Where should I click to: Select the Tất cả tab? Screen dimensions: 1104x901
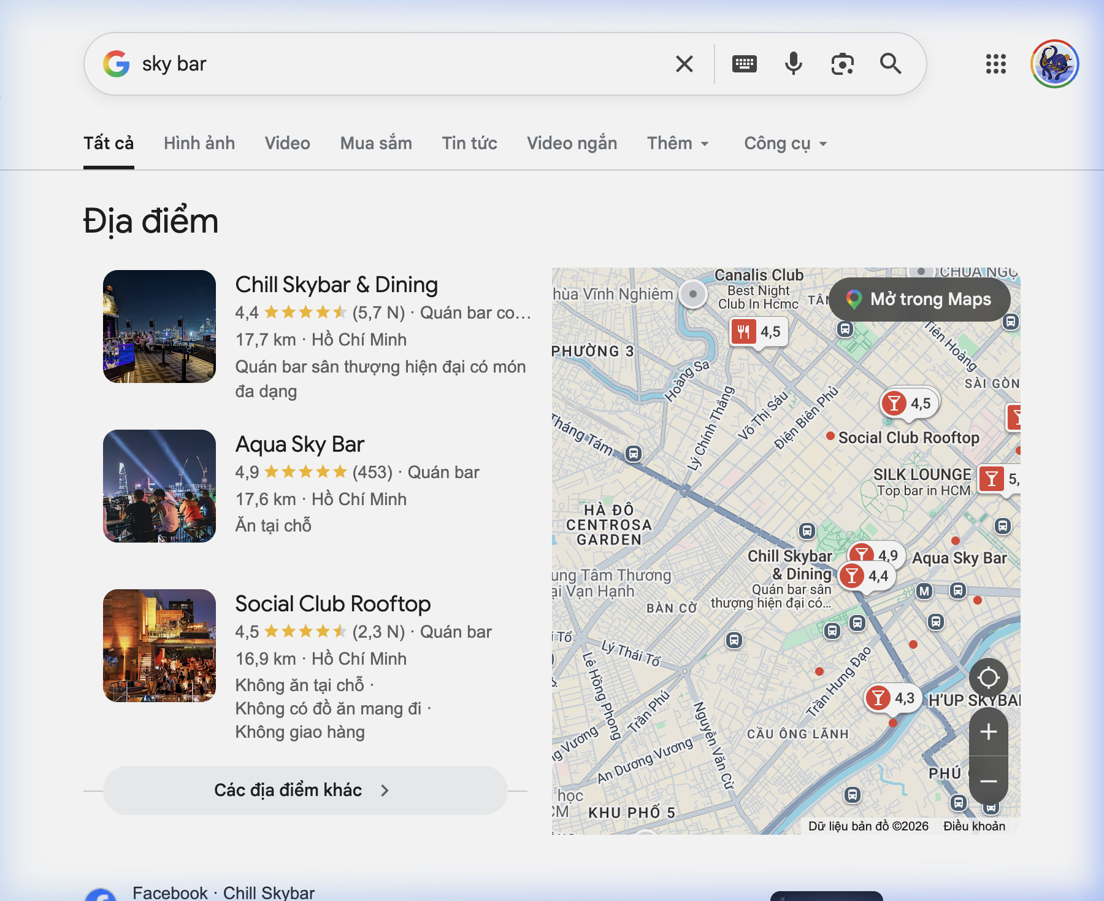(x=109, y=144)
